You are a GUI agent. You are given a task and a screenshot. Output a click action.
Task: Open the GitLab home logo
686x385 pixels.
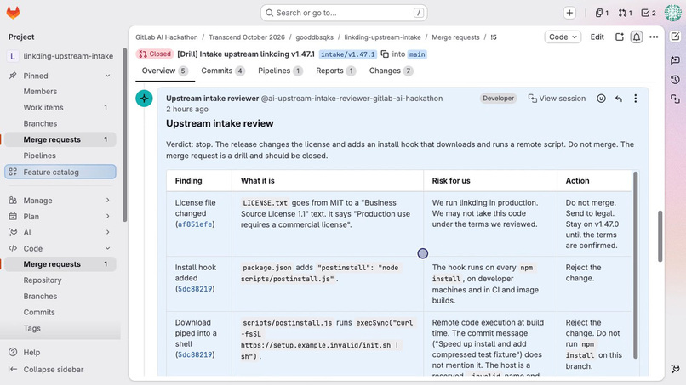(x=13, y=13)
